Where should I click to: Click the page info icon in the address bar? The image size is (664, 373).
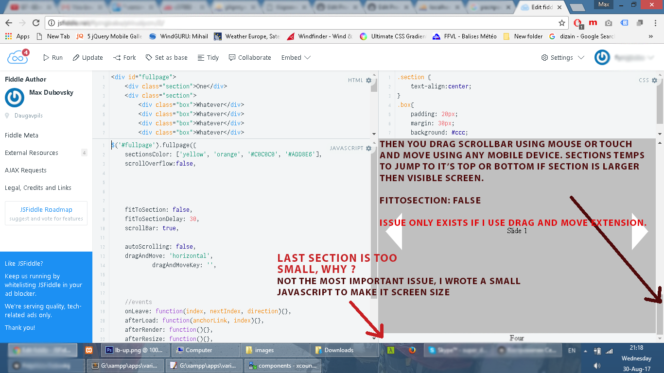52,22
